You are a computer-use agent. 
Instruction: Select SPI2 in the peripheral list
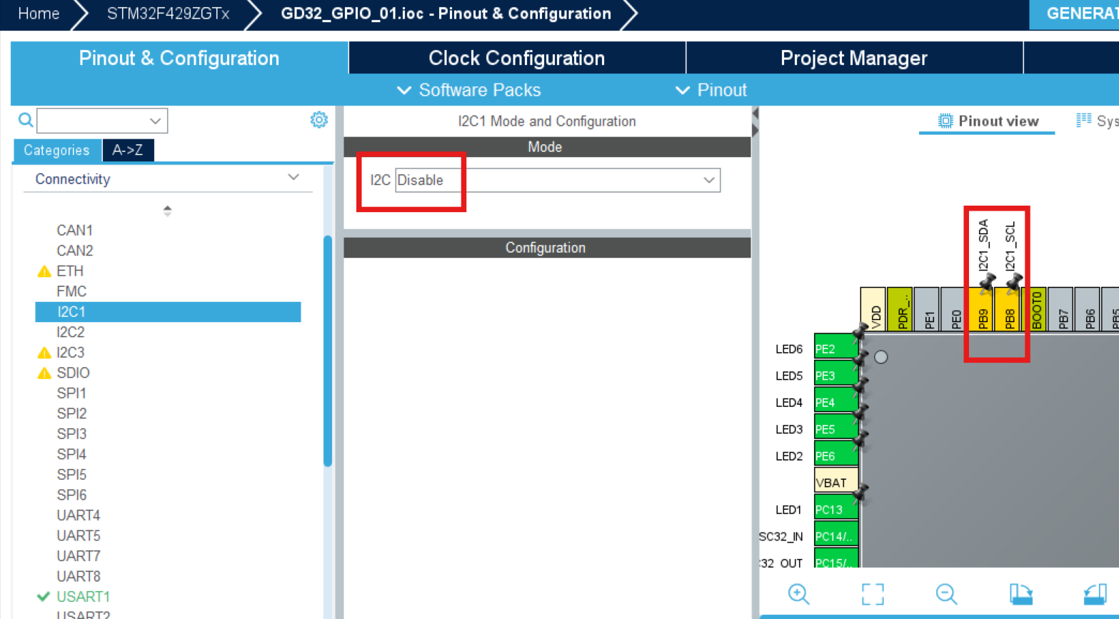click(71, 413)
